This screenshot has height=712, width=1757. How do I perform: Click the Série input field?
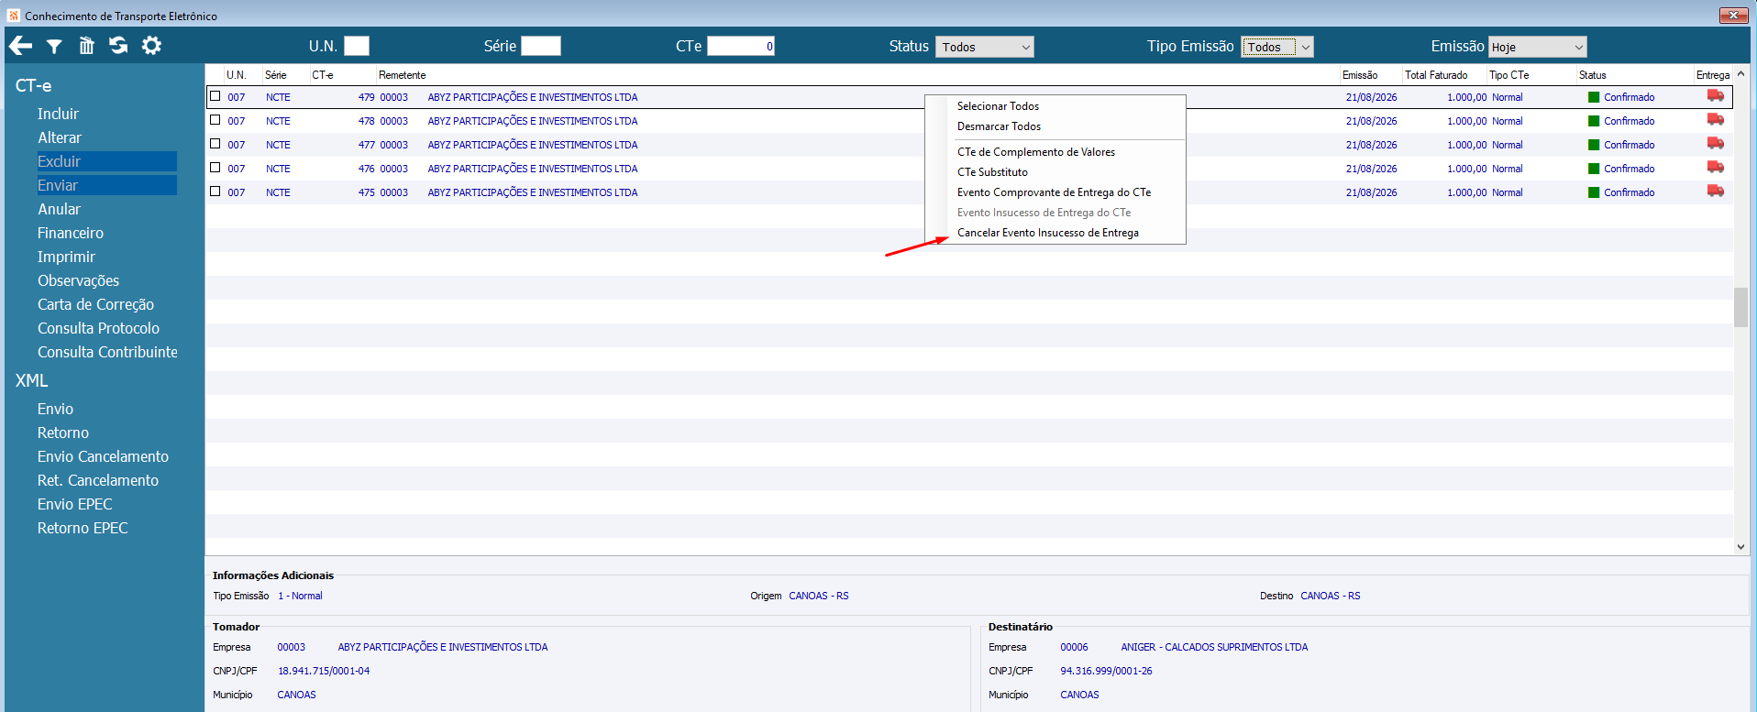click(541, 46)
